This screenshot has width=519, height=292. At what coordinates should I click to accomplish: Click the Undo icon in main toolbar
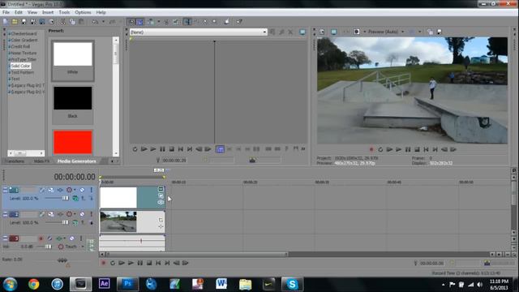tap(96, 22)
